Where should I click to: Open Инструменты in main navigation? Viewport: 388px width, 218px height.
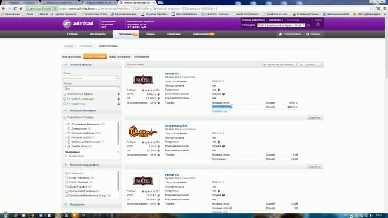click(98, 34)
